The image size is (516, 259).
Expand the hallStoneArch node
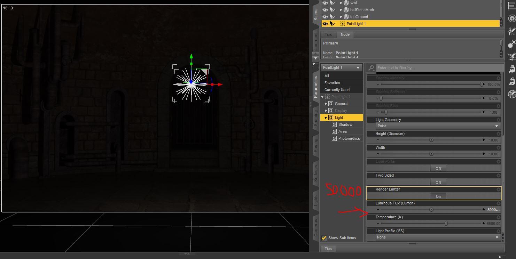click(x=341, y=10)
